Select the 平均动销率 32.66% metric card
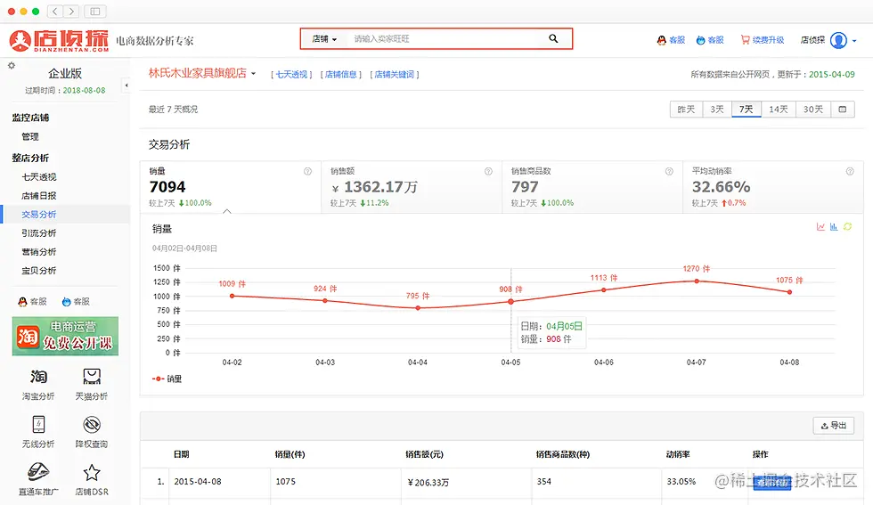The width and height of the screenshot is (873, 505). [x=773, y=187]
